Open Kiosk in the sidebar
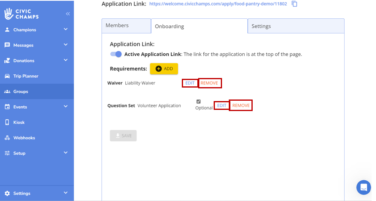The width and height of the screenshot is (376, 201). click(19, 123)
